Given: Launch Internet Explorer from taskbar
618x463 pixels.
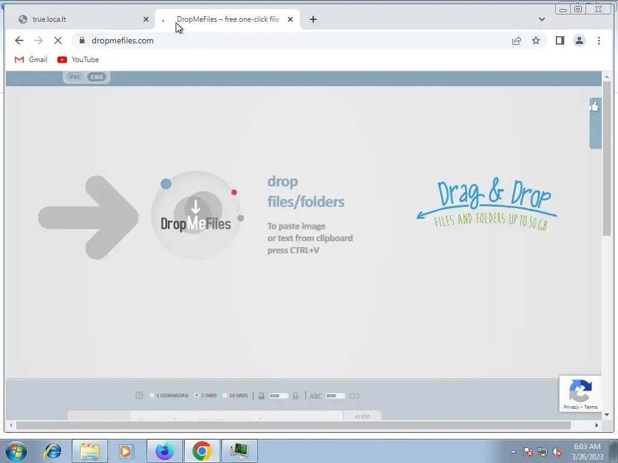Looking at the screenshot, I should click(53, 451).
